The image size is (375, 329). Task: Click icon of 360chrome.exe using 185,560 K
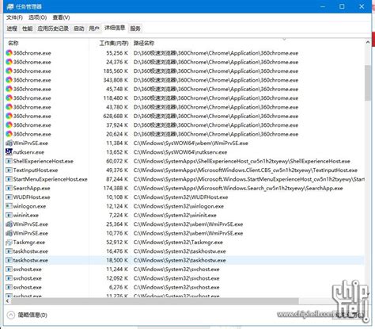click(x=9, y=71)
